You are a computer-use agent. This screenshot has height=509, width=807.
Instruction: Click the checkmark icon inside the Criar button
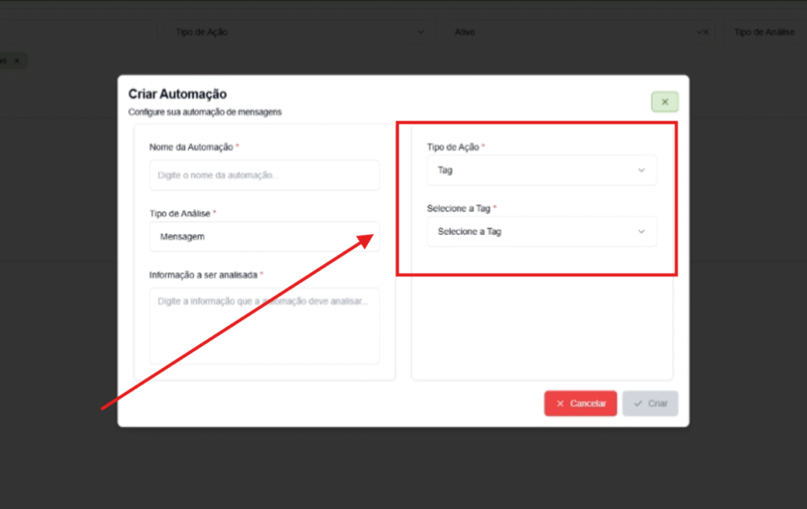[x=638, y=403]
